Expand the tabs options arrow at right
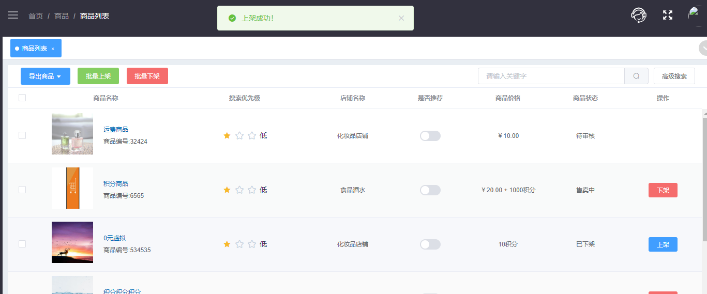This screenshot has height=294, width=707. click(704, 48)
